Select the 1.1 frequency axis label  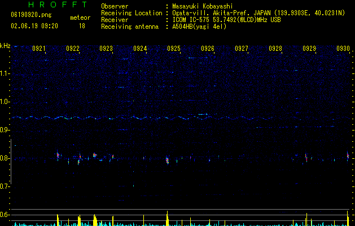(5, 73)
